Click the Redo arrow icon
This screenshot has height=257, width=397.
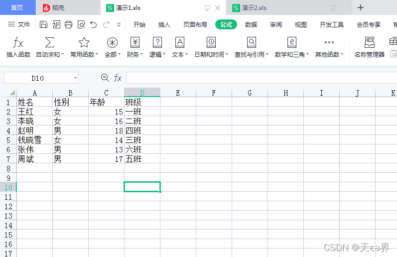pos(106,24)
